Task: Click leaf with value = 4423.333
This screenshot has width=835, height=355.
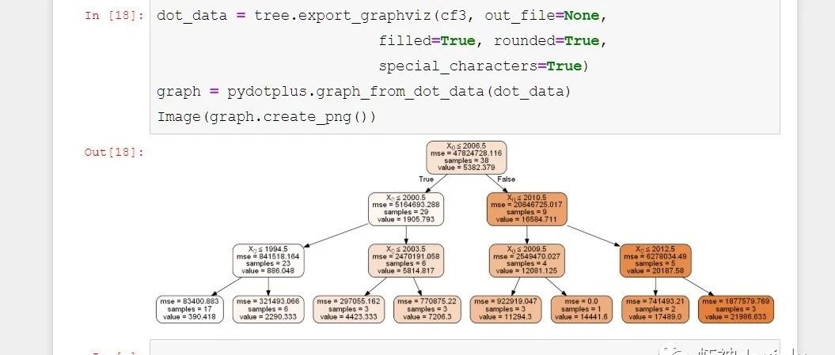Action: [x=348, y=309]
